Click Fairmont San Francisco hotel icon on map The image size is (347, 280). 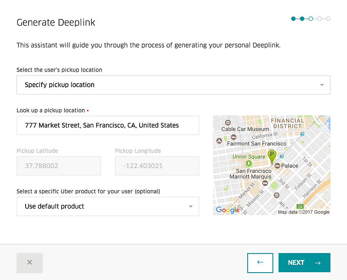pos(233,137)
